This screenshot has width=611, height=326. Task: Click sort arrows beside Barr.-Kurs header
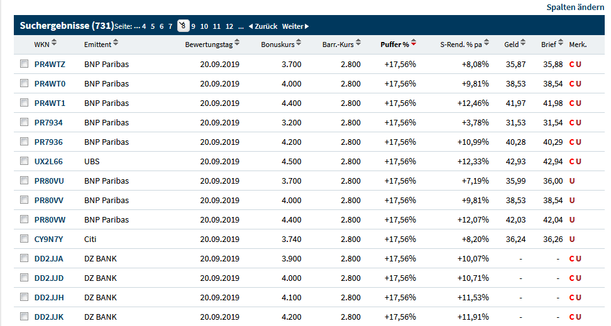(358, 43)
